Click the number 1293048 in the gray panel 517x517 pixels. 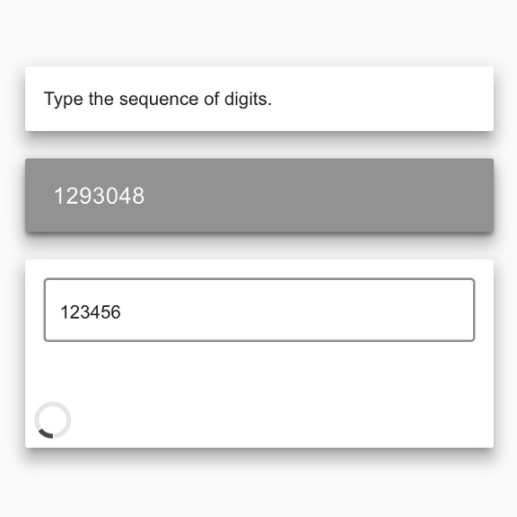pyautogui.click(x=100, y=196)
